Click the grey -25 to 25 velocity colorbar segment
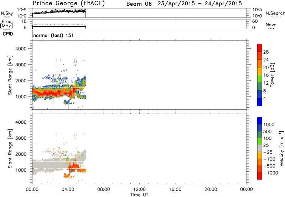This screenshot has height=197, width=285. pos(260,148)
